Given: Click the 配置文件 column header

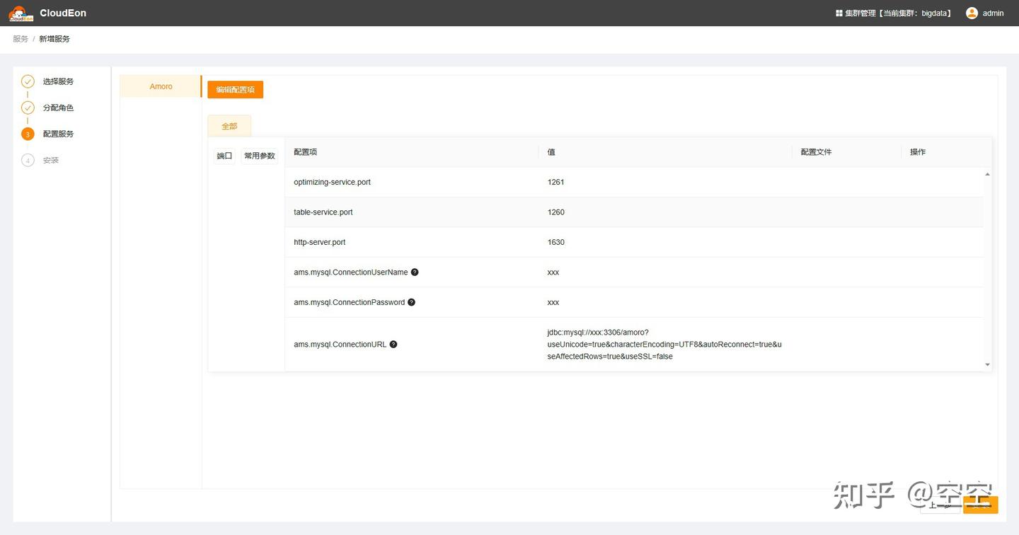Looking at the screenshot, I should (x=816, y=152).
